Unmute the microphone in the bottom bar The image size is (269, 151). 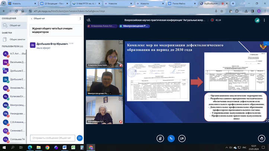[160, 138]
